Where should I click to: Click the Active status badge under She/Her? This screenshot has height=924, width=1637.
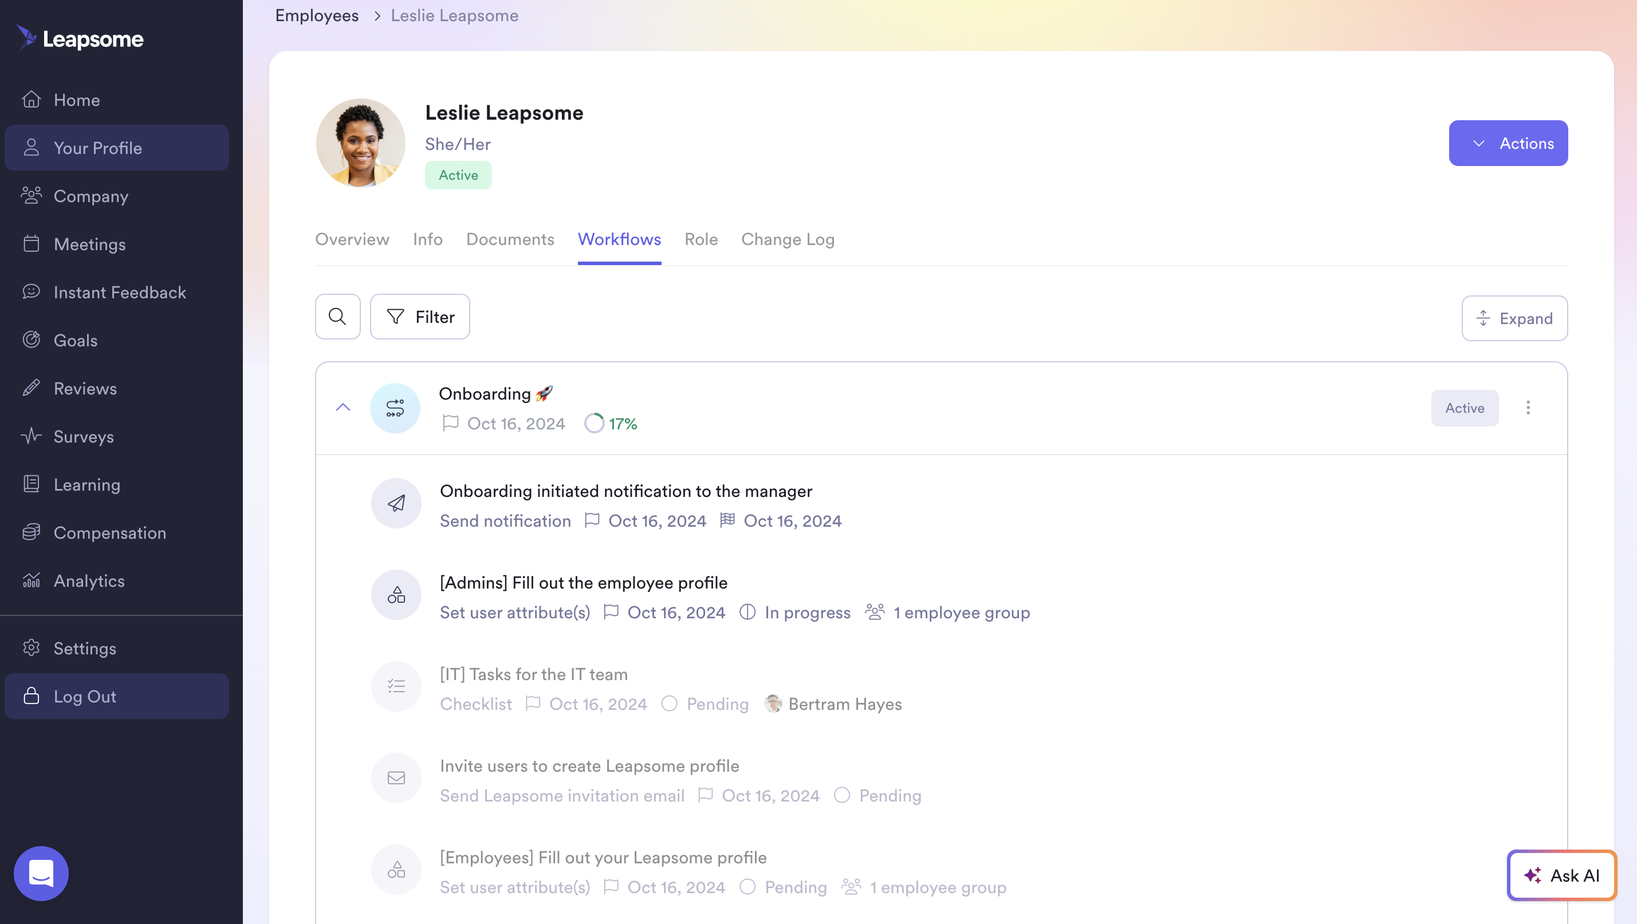tap(458, 175)
